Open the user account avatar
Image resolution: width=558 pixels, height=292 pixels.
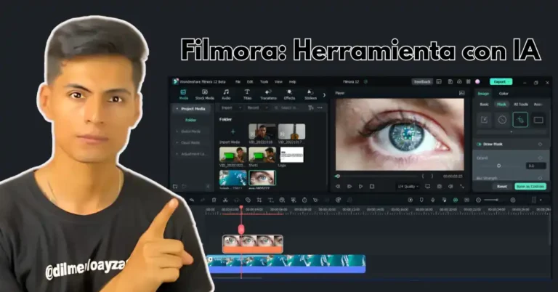point(477,82)
